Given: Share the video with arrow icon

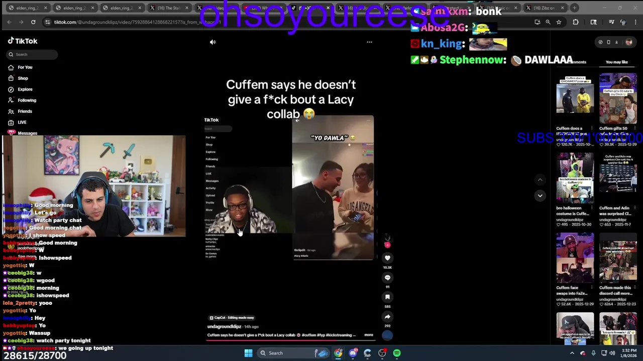Looking at the screenshot, I should click(387, 316).
